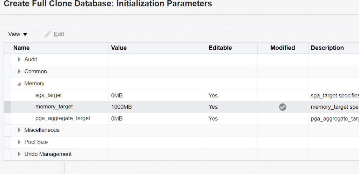Viewport: 359px width, 174px height.
Task: Select the pga_aggregate_target parameter row
Action: pos(62,118)
